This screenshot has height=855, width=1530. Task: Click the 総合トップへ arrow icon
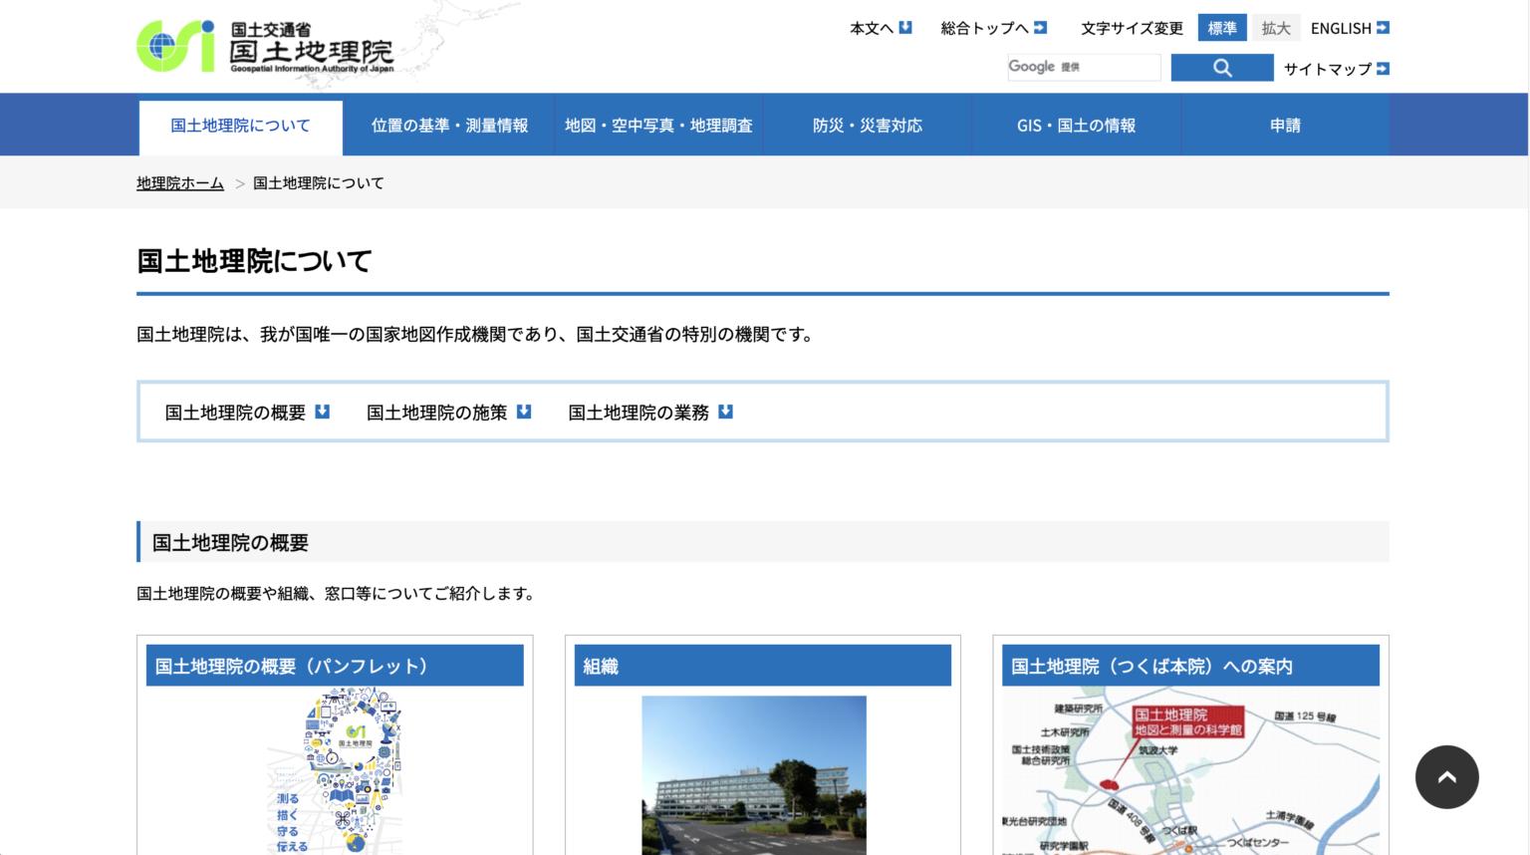click(1041, 27)
